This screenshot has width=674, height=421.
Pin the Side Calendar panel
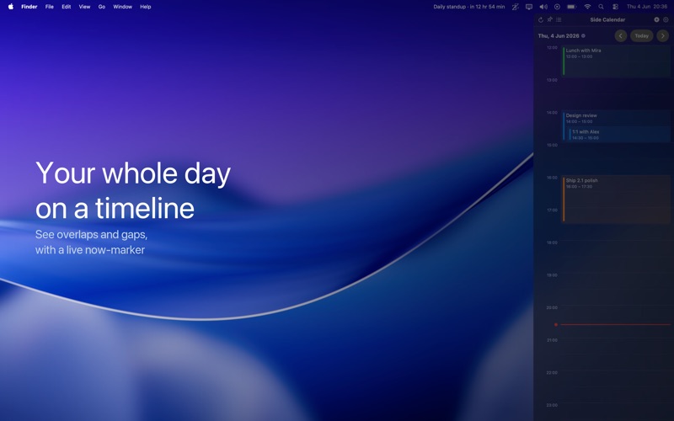point(550,19)
